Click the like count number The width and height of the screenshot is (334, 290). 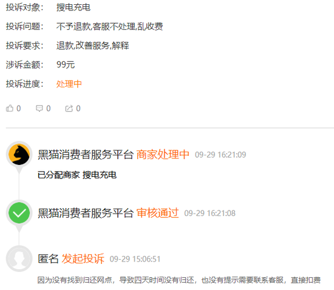click(19, 109)
